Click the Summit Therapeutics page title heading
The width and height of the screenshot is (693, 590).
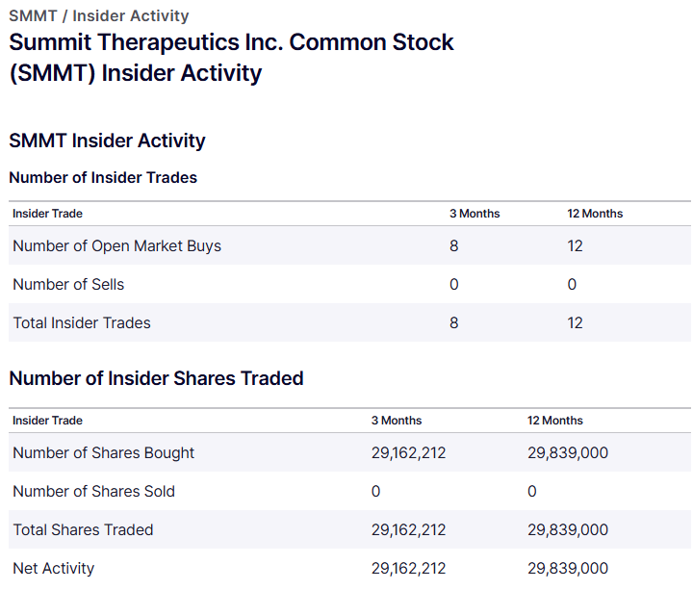[x=231, y=58]
